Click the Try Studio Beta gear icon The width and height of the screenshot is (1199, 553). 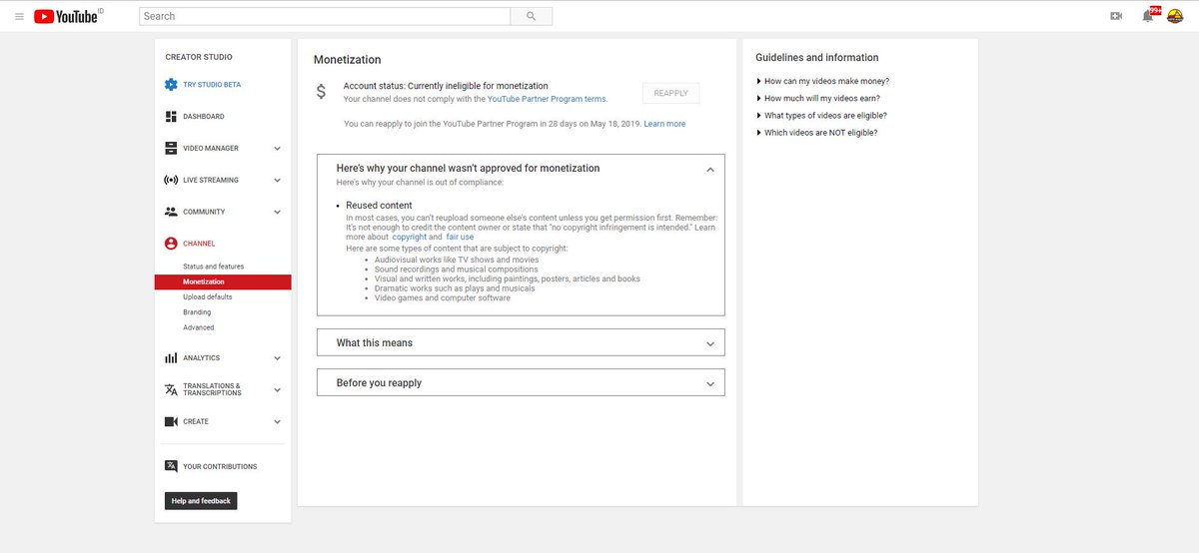point(171,85)
